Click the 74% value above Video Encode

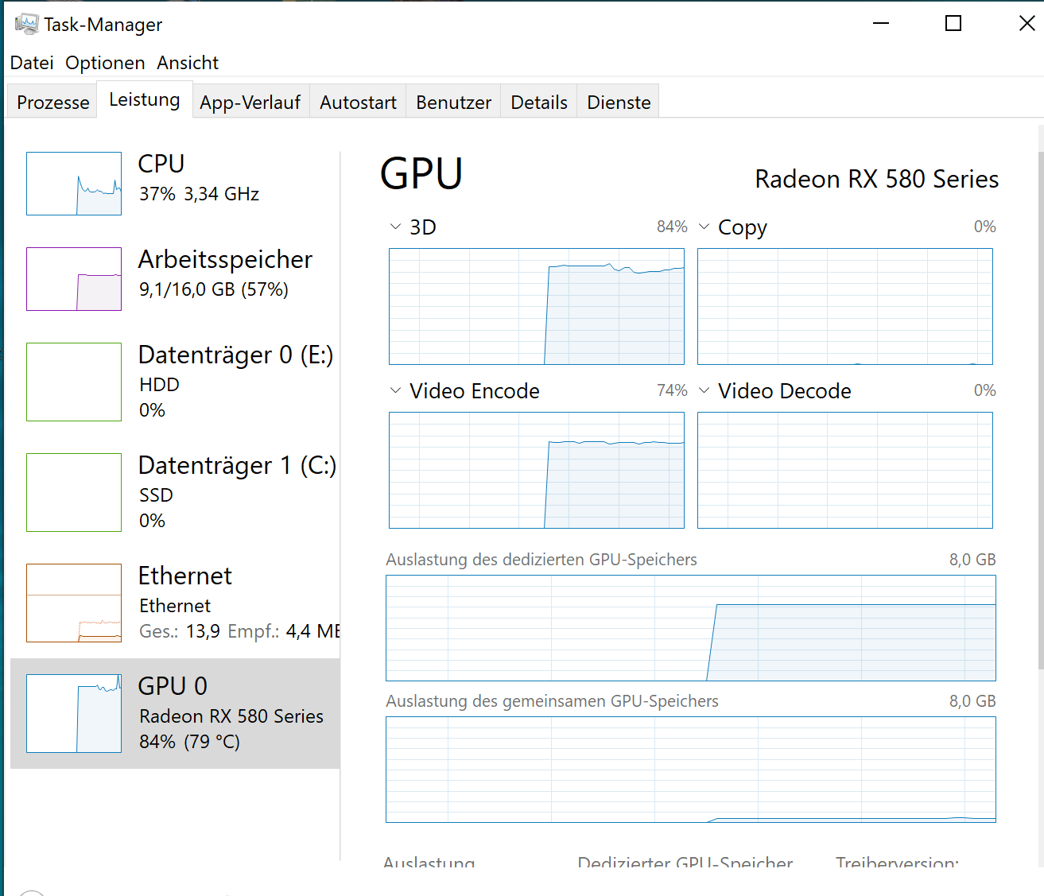click(x=672, y=390)
